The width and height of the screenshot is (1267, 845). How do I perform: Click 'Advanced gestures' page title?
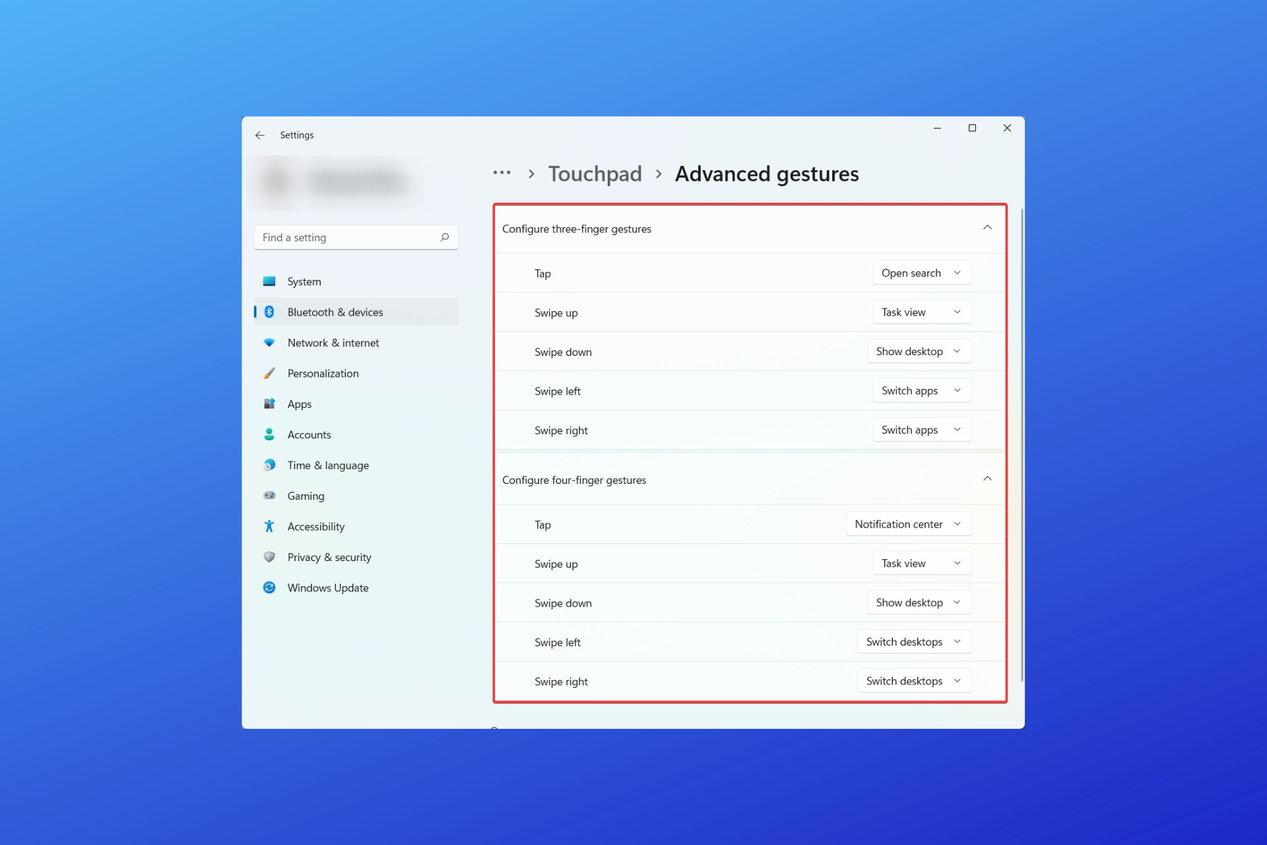[767, 174]
